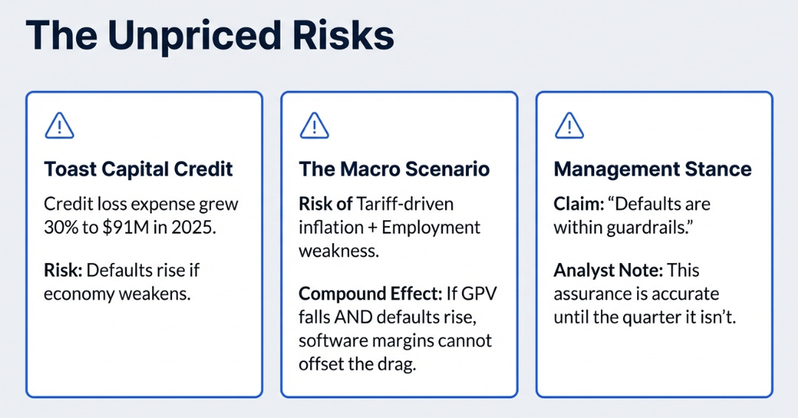Screen dimensions: 798x418
Task: Click the bold Risk: label under Toast Capital Credit
Action: pyautogui.click(x=63, y=270)
